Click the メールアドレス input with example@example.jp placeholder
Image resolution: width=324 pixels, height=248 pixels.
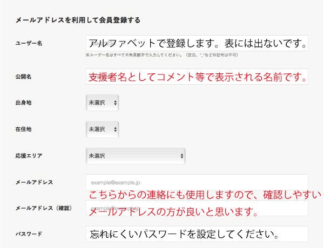(197, 182)
